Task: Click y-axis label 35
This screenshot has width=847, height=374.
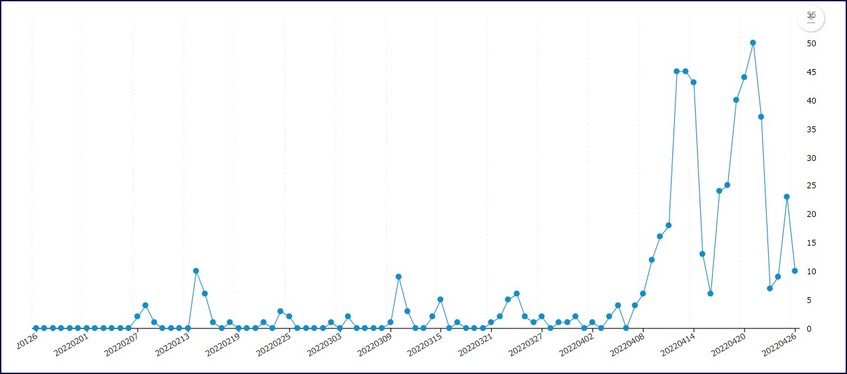Action: click(x=811, y=129)
